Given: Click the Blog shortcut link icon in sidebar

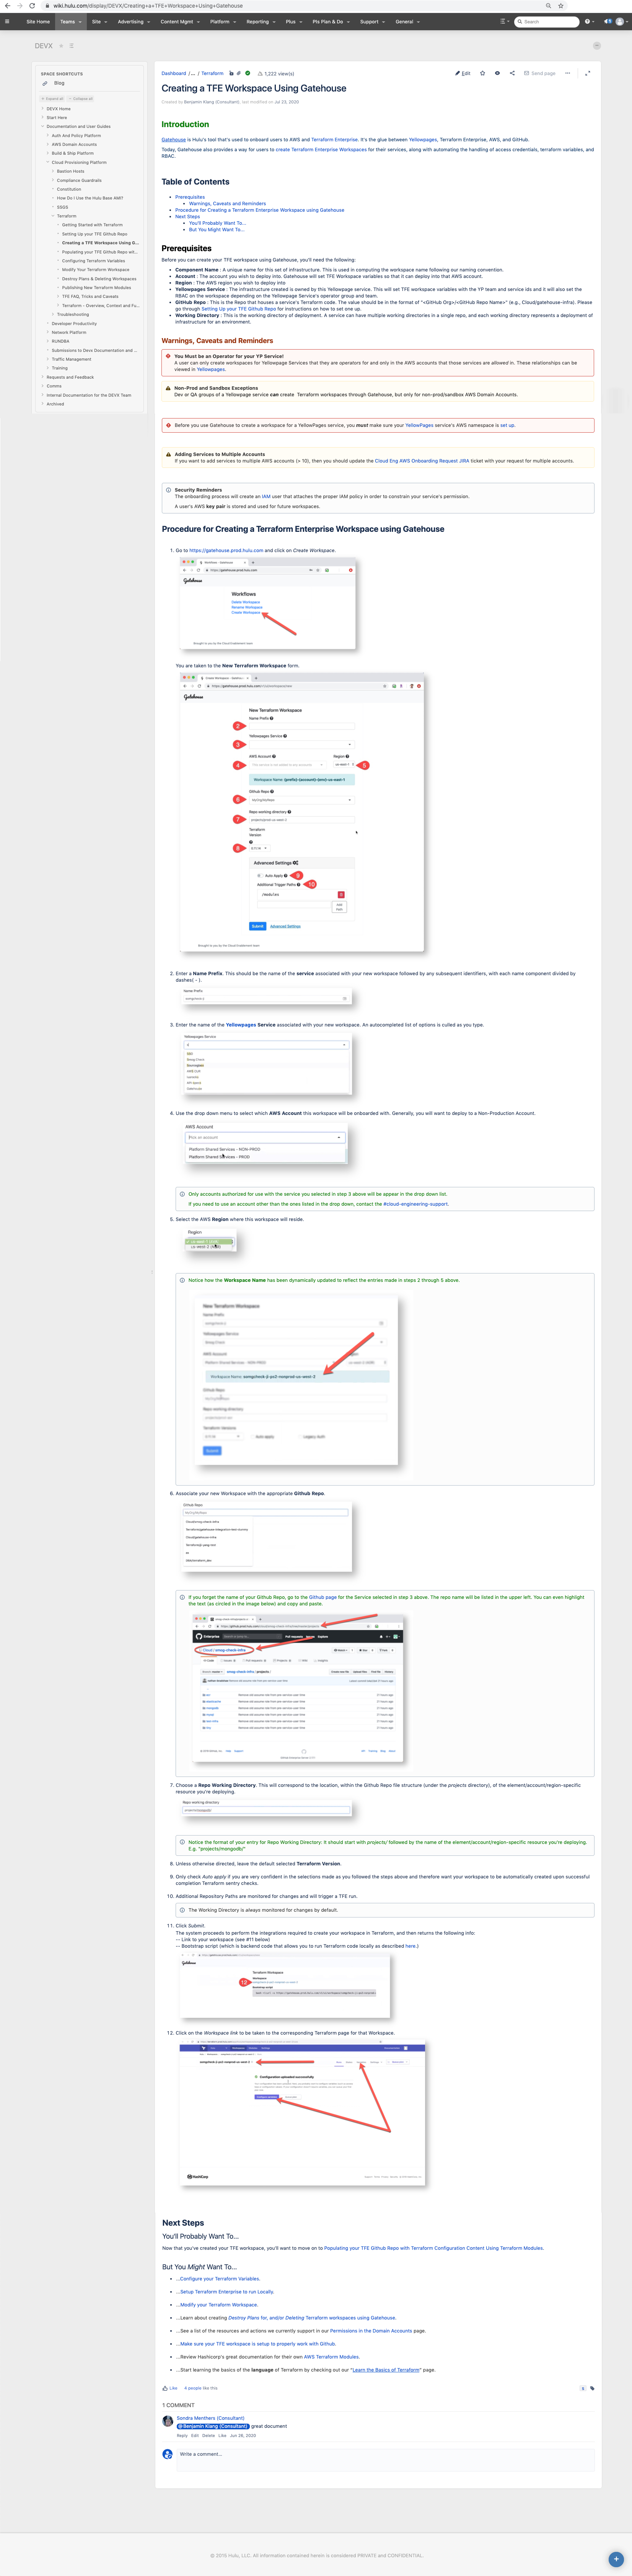Looking at the screenshot, I should pyautogui.click(x=45, y=83).
